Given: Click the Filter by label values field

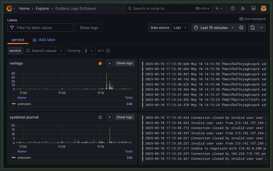Looking at the screenshot, I should coord(41,28).
